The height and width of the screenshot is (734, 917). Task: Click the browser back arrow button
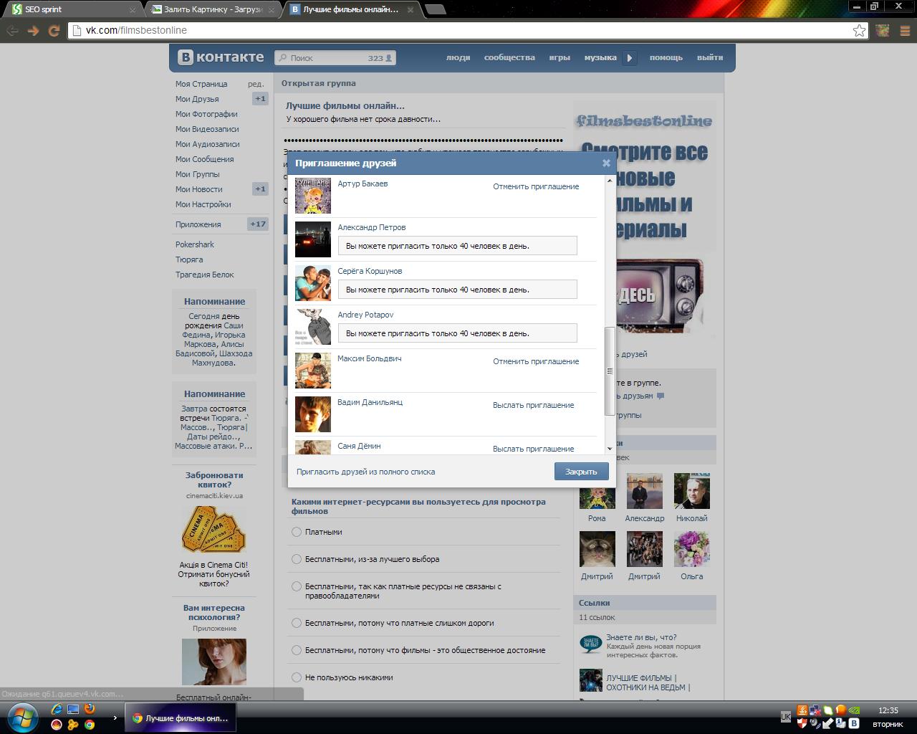tap(12, 30)
